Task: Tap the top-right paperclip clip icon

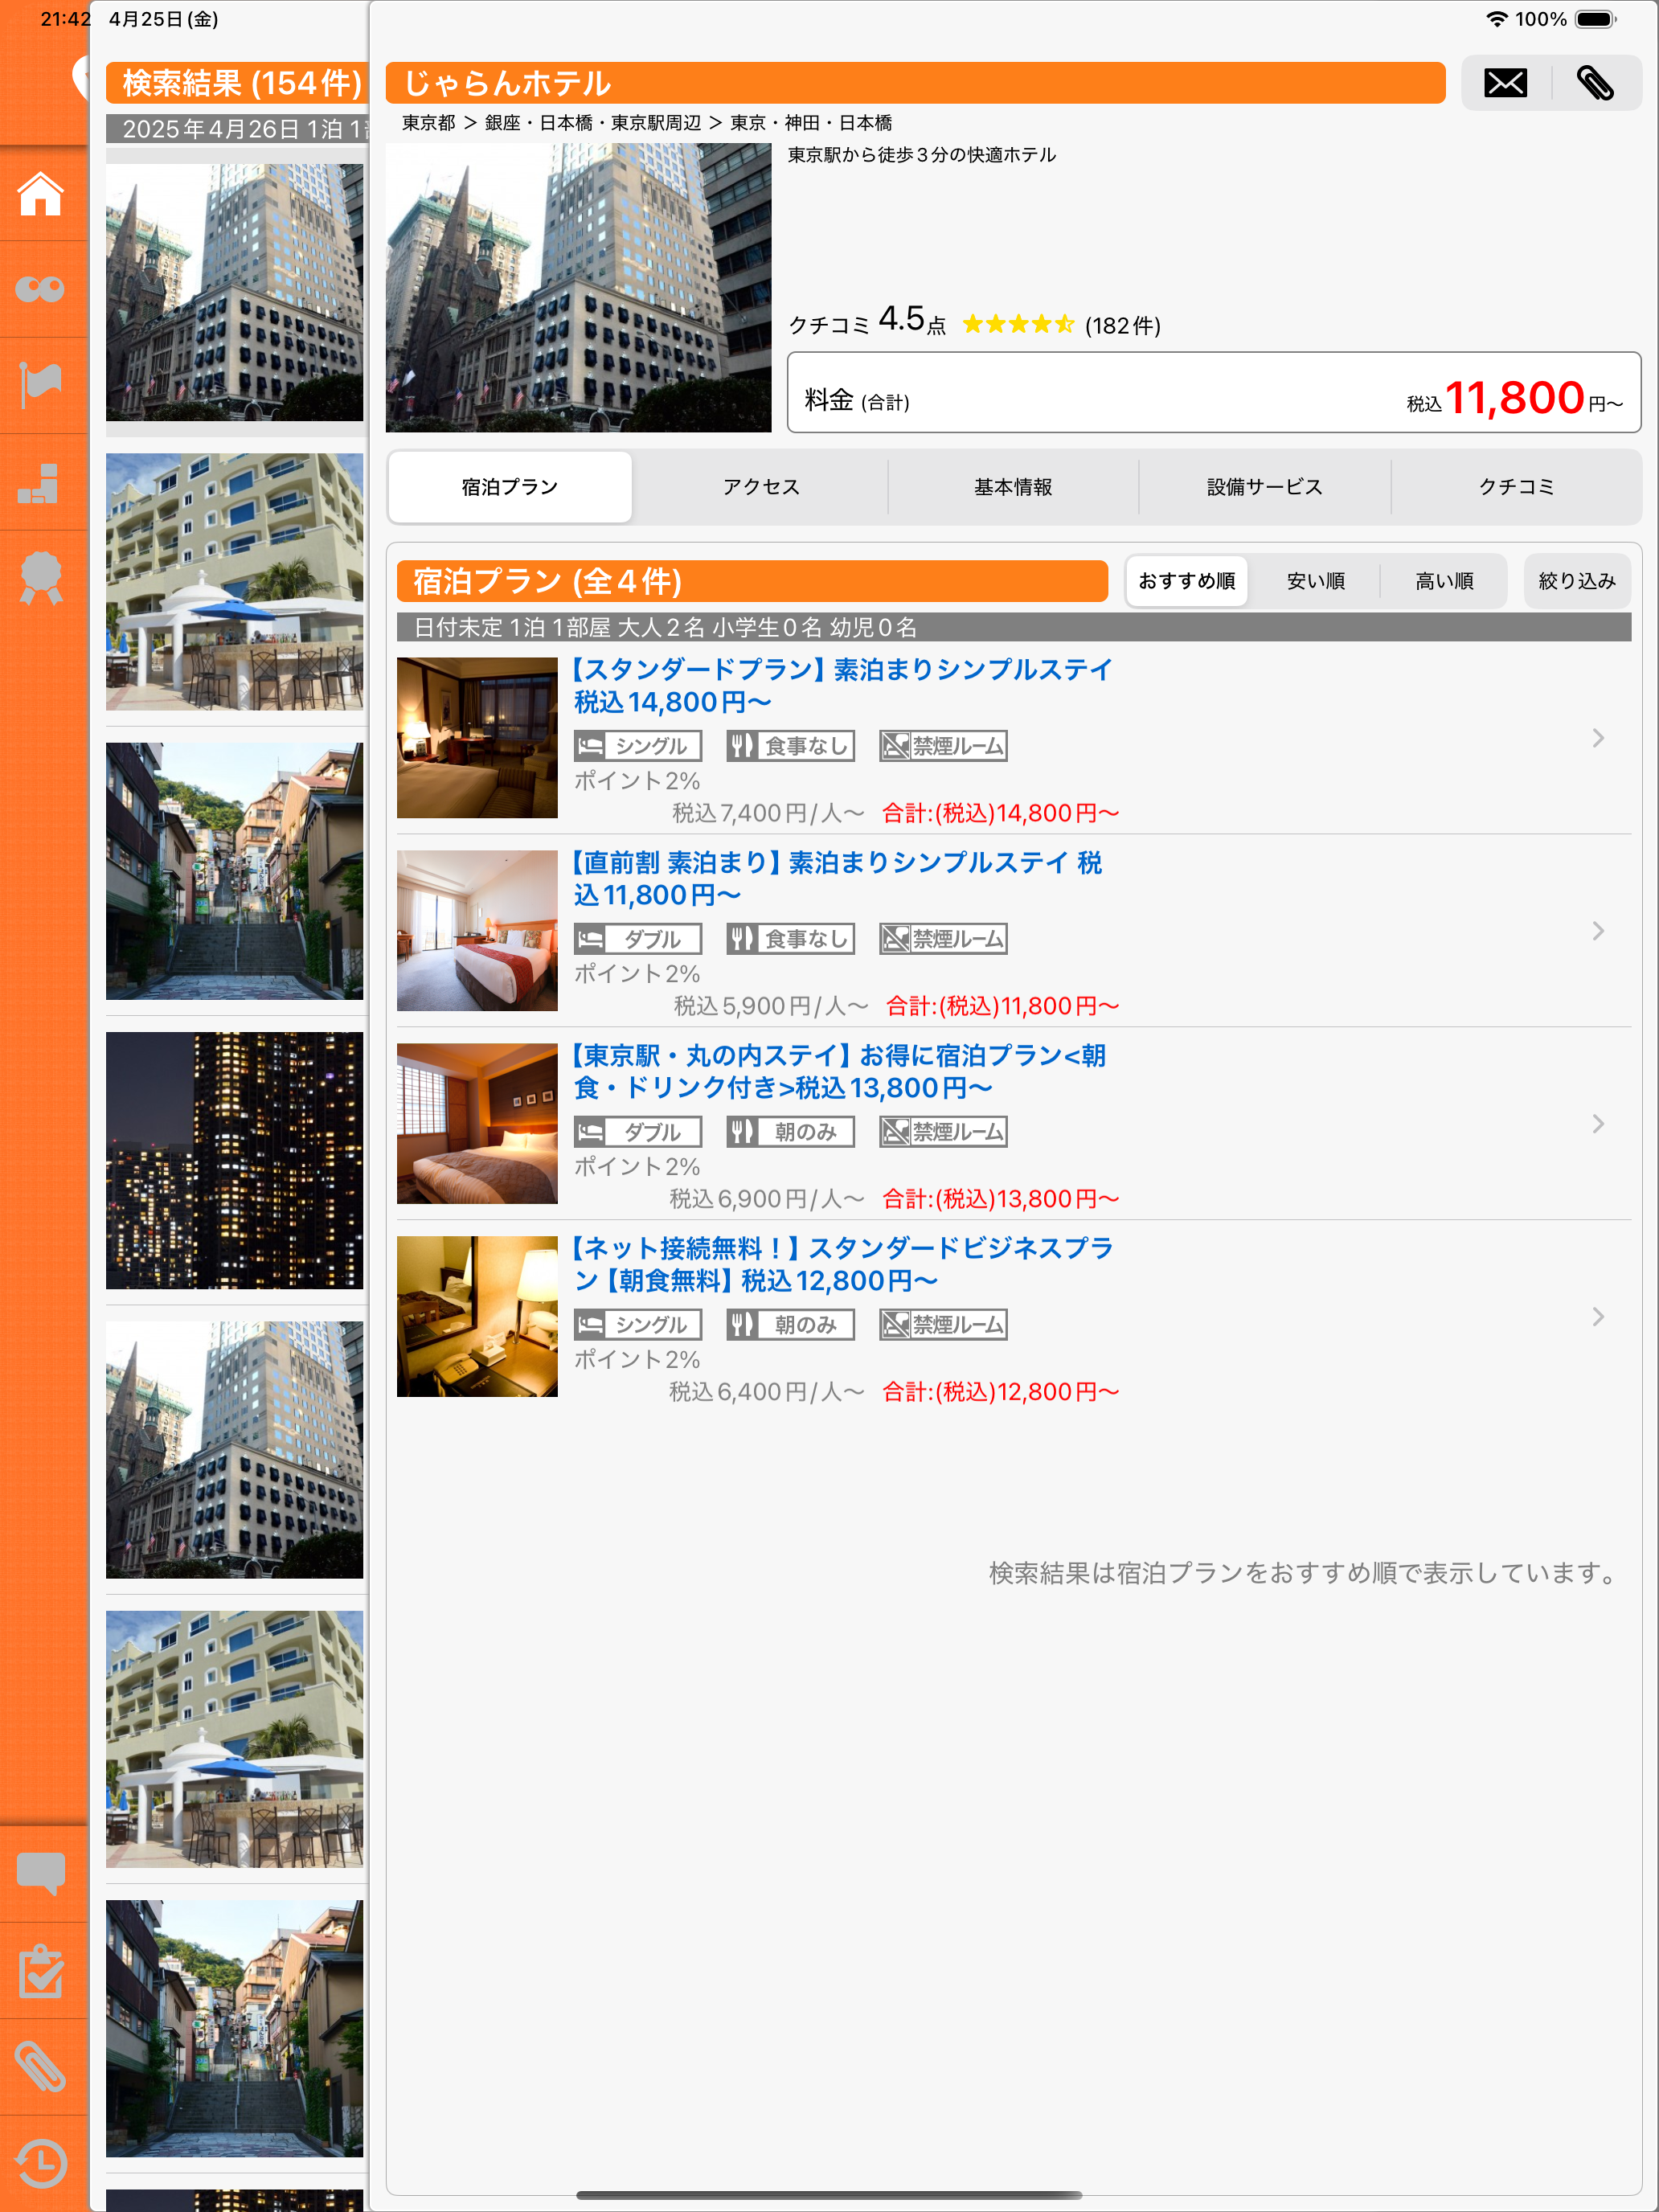Action: coord(1595,83)
